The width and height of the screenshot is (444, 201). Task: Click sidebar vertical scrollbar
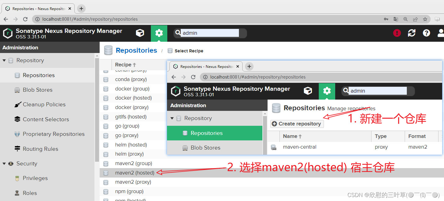click(x=97, y=110)
